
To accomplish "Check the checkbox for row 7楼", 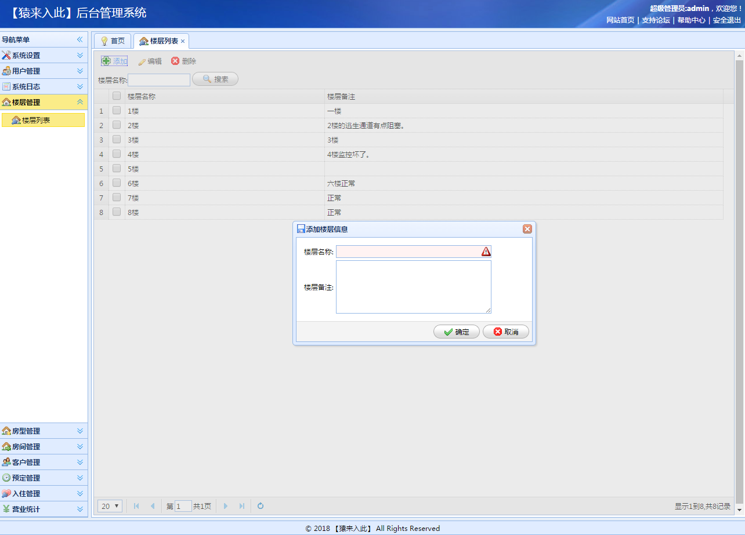I will click(x=117, y=198).
